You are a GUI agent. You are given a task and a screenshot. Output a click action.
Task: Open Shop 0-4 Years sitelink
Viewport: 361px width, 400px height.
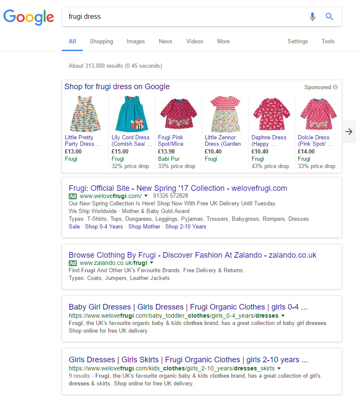tap(104, 226)
